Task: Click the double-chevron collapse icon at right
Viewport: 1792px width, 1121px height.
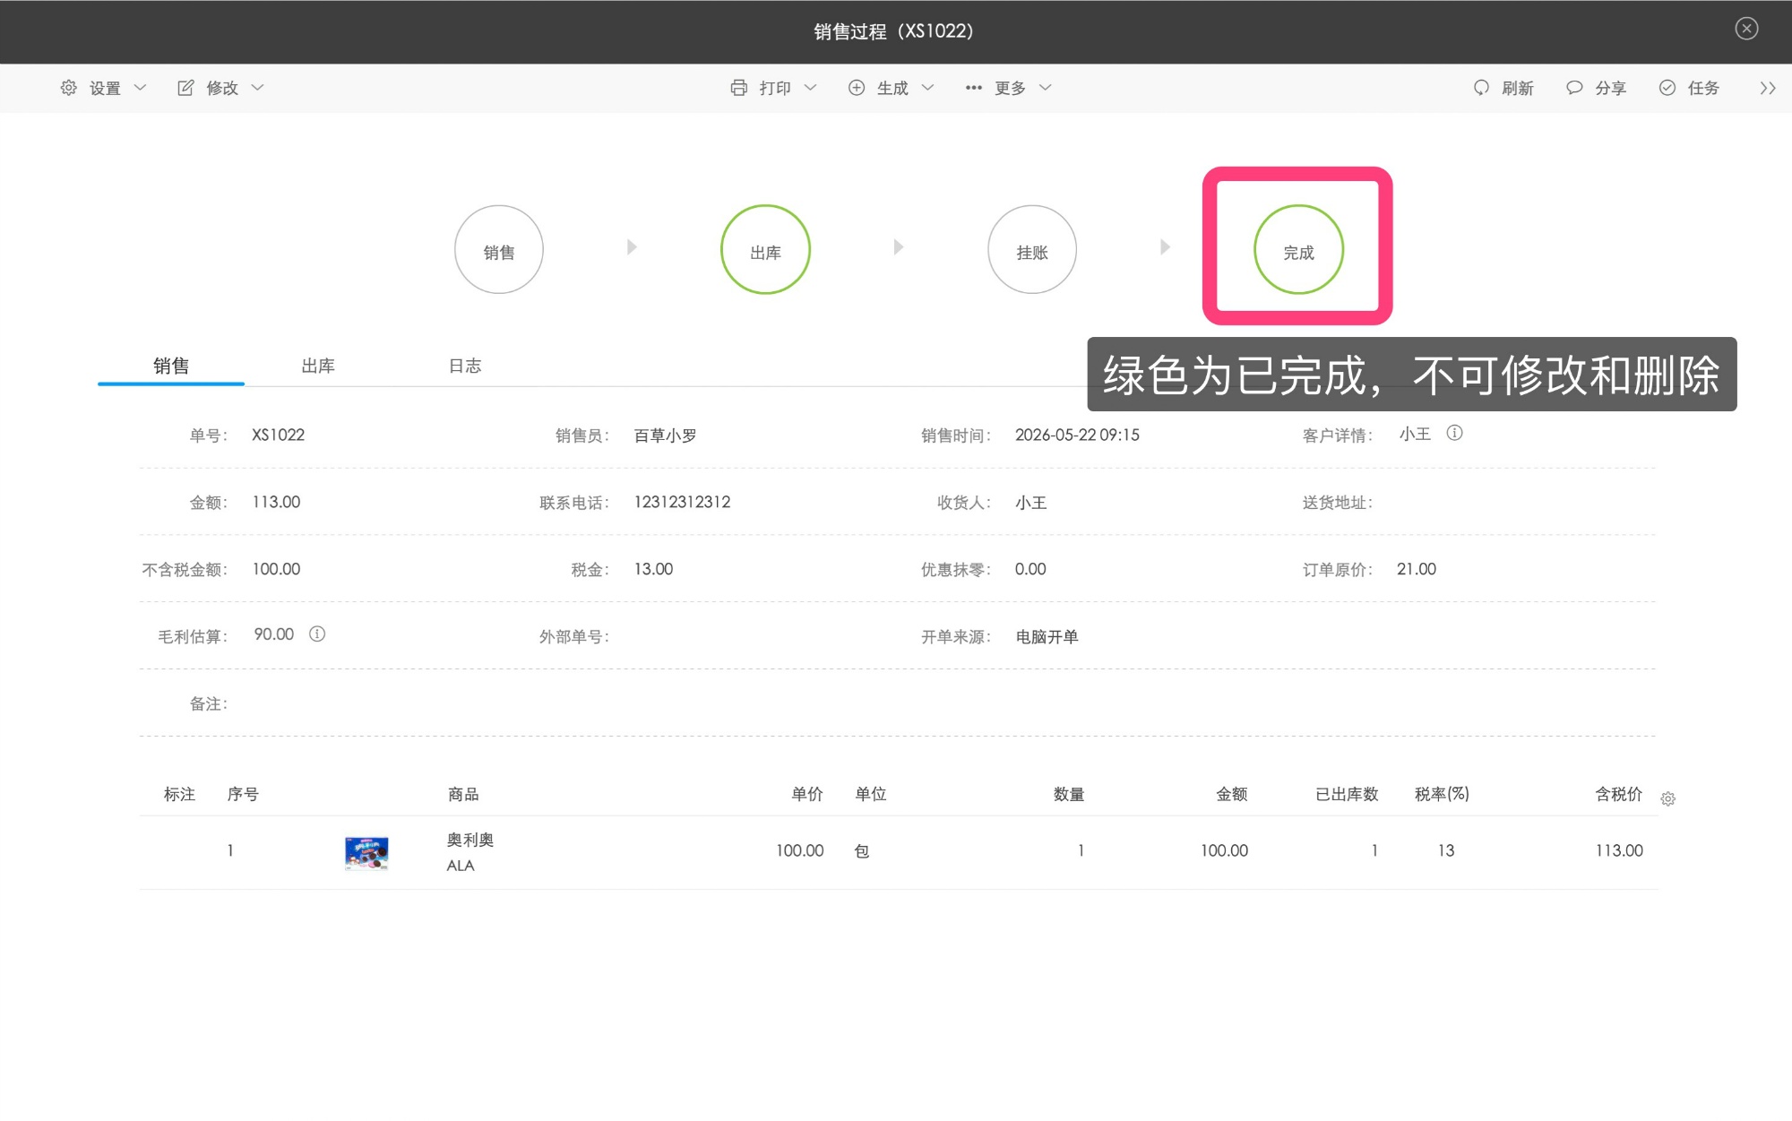Action: pyautogui.click(x=1767, y=88)
